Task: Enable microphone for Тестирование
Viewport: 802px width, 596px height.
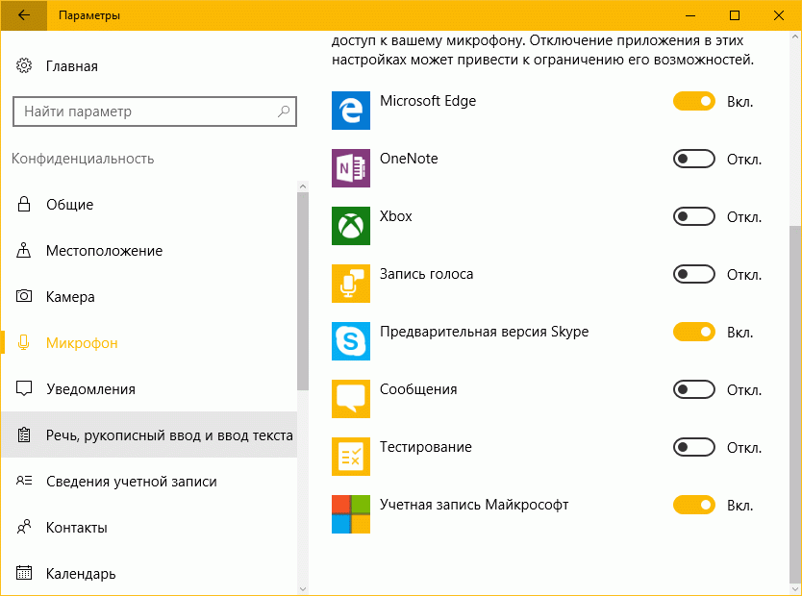Action: 694,447
